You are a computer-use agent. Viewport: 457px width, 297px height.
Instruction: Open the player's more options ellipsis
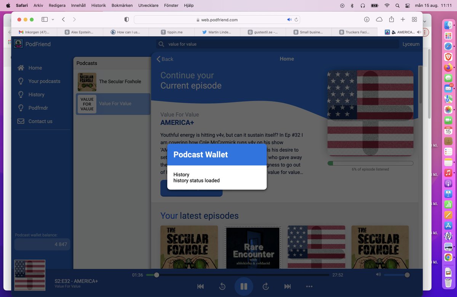click(x=309, y=286)
